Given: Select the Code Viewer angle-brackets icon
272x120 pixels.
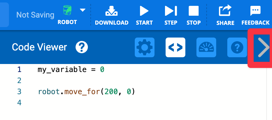Looking at the screenshot, I should click(175, 47).
